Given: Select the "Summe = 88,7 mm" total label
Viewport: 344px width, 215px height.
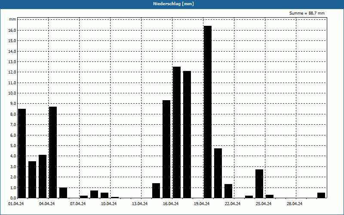Looking at the screenshot, I should pos(307,13).
